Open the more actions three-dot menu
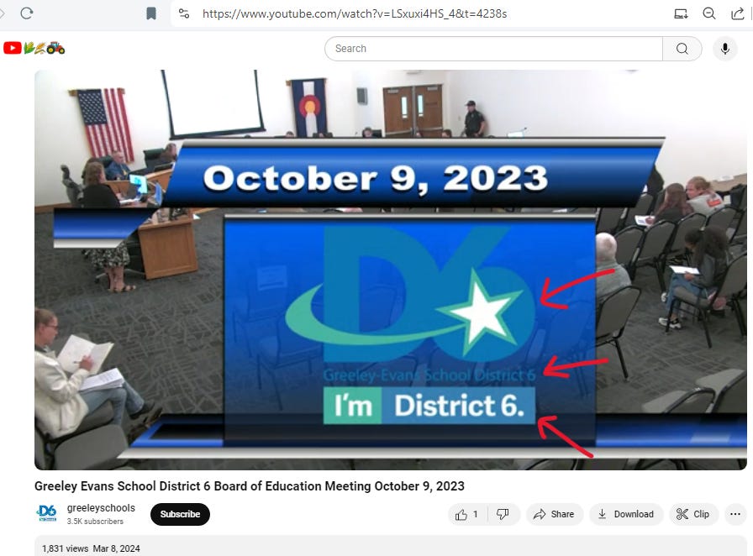 (735, 514)
